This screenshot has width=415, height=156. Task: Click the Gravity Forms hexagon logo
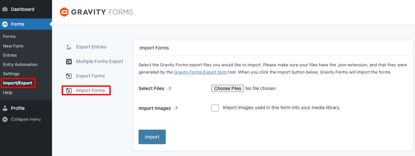(x=64, y=12)
